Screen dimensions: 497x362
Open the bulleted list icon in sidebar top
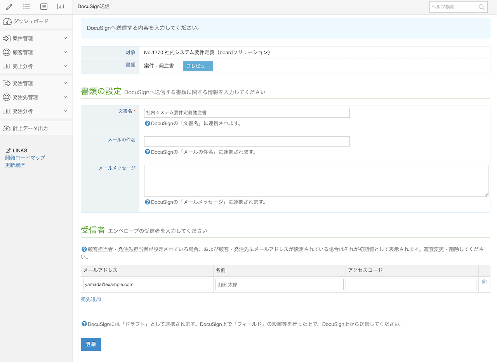[26, 7]
